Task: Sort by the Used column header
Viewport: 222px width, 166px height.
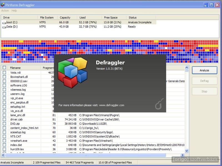Action: coord(89,17)
